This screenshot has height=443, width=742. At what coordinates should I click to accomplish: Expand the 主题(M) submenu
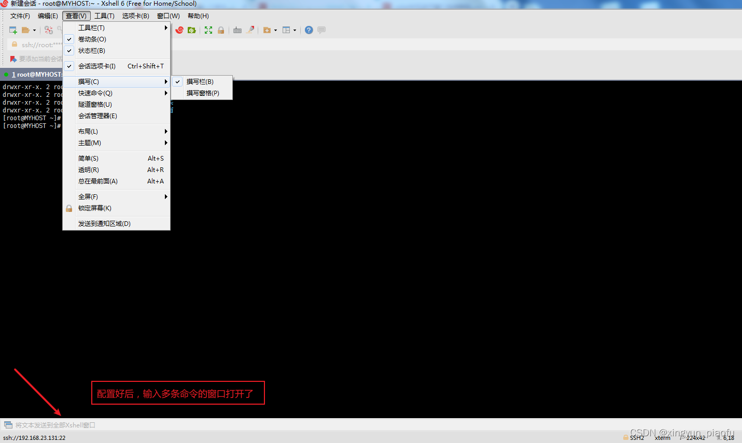116,143
